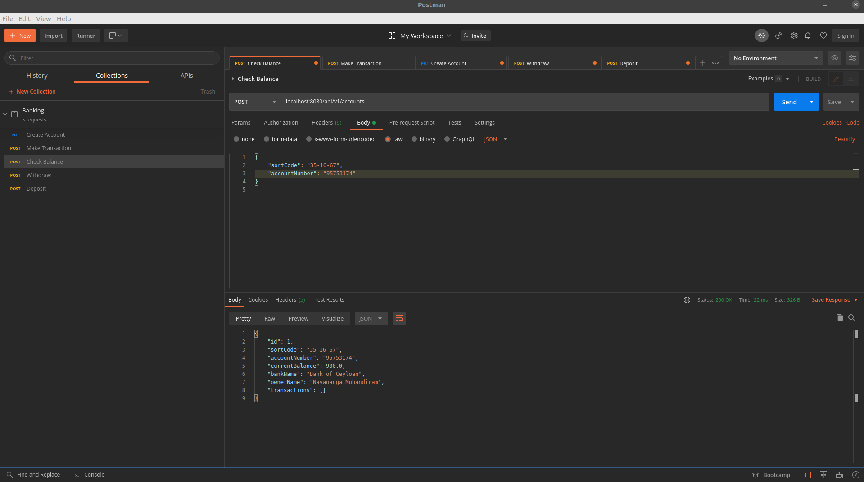Click the request URL input field
The height and width of the screenshot is (482, 864).
pyautogui.click(x=525, y=102)
